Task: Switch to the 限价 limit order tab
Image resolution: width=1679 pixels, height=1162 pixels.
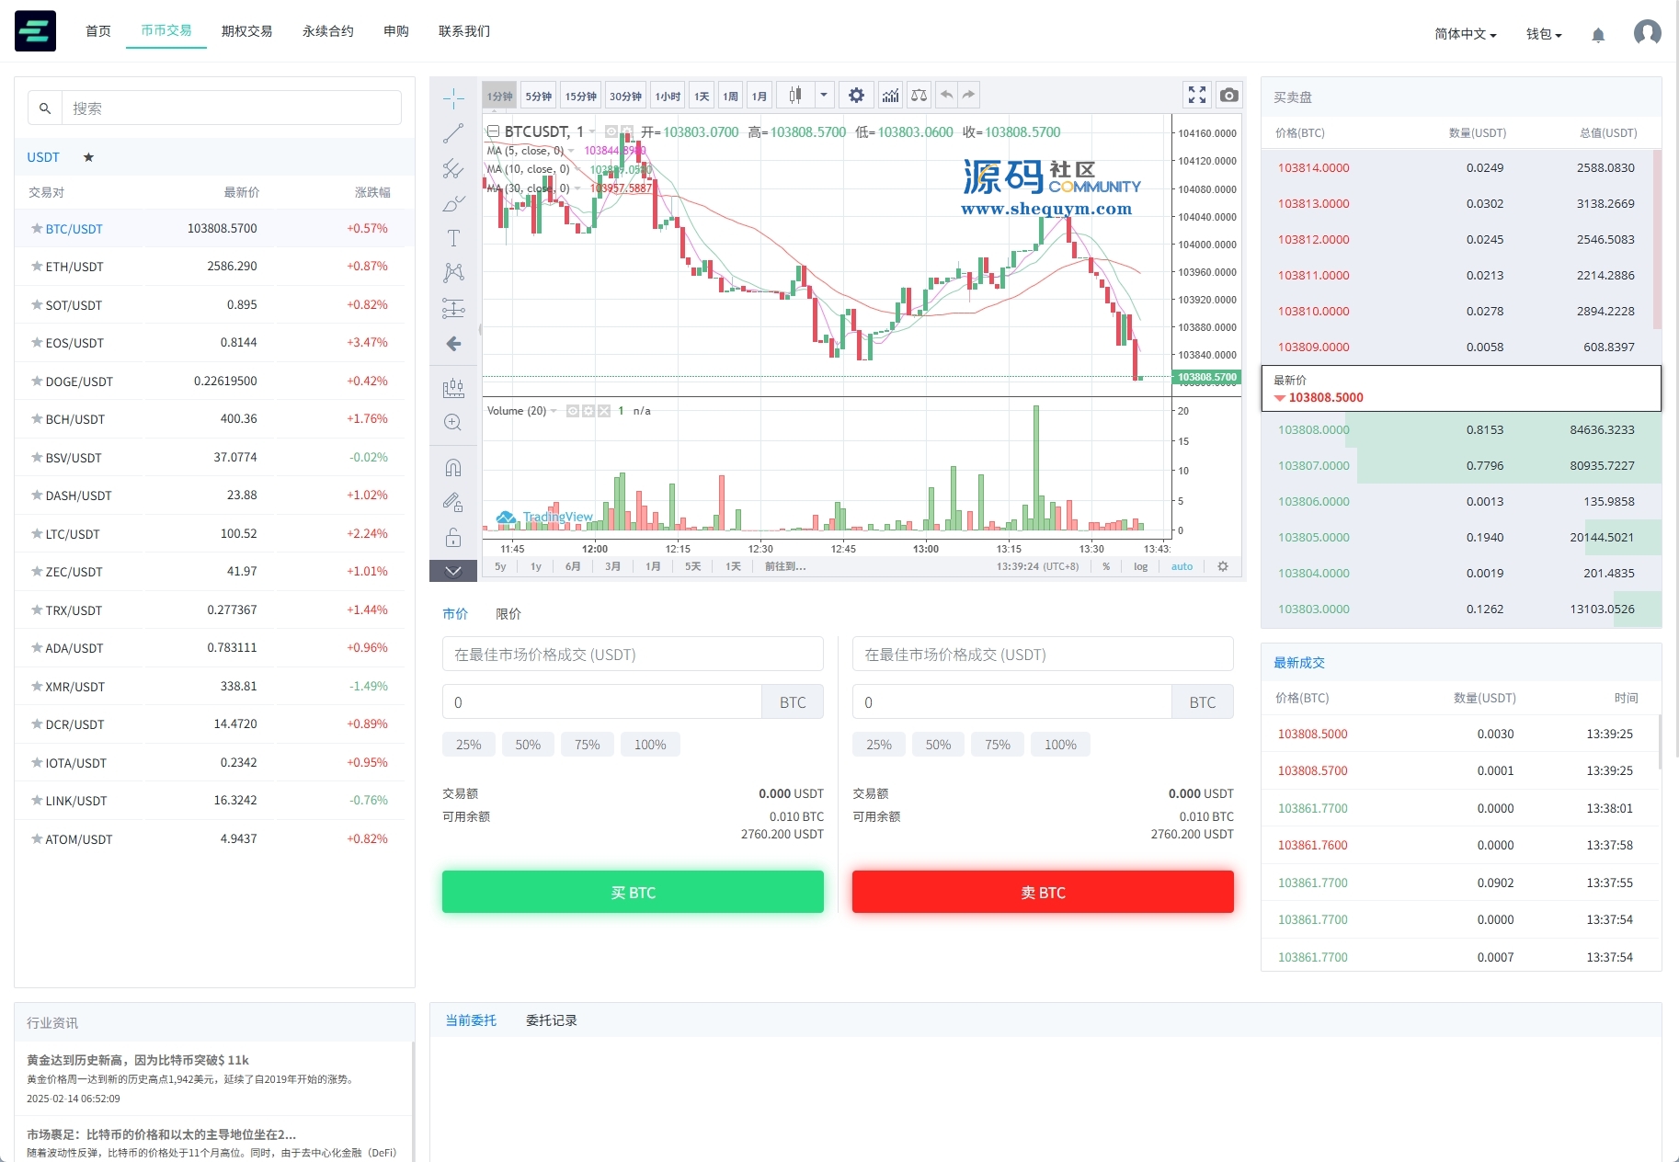Action: (x=508, y=614)
